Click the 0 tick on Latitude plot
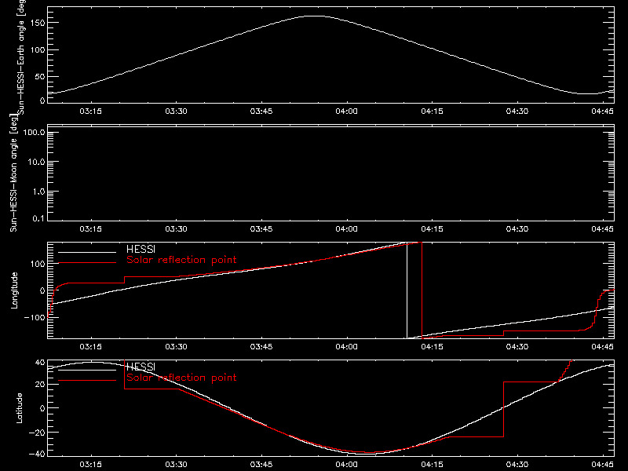 click(42, 408)
